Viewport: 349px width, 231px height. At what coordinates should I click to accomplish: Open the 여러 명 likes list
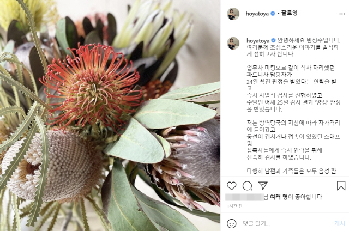(x=279, y=197)
